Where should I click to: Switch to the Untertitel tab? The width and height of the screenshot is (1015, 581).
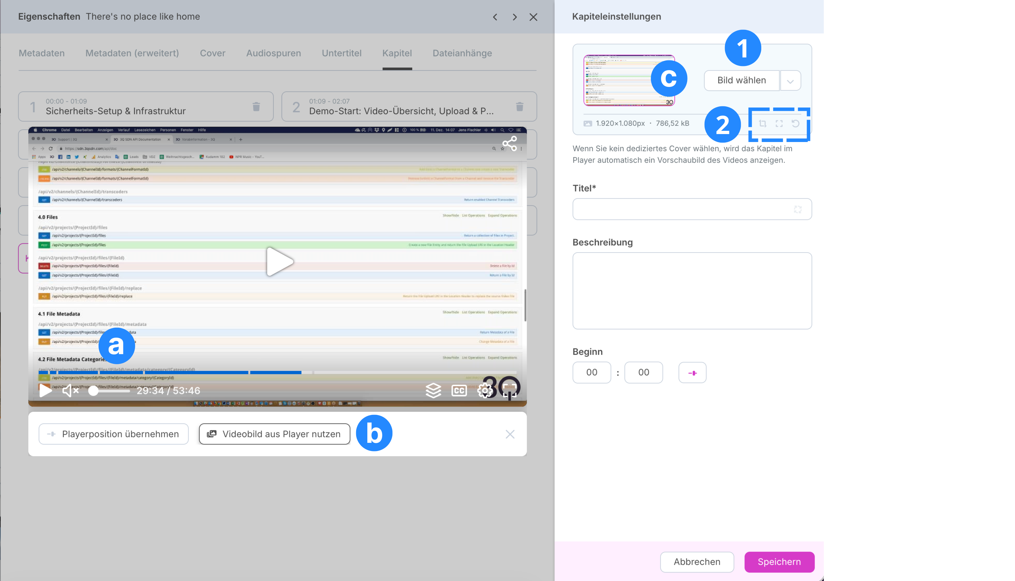[341, 53]
